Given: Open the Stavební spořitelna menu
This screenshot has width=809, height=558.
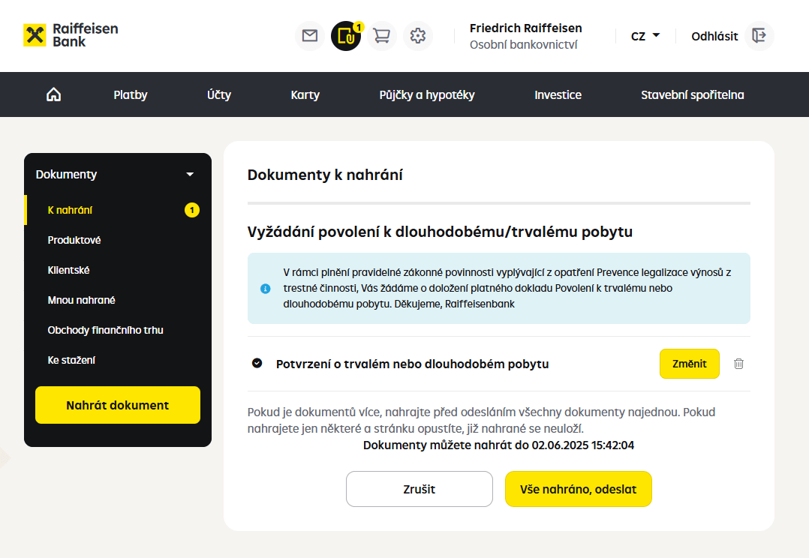Looking at the screenshot, I should pos(693,95).
